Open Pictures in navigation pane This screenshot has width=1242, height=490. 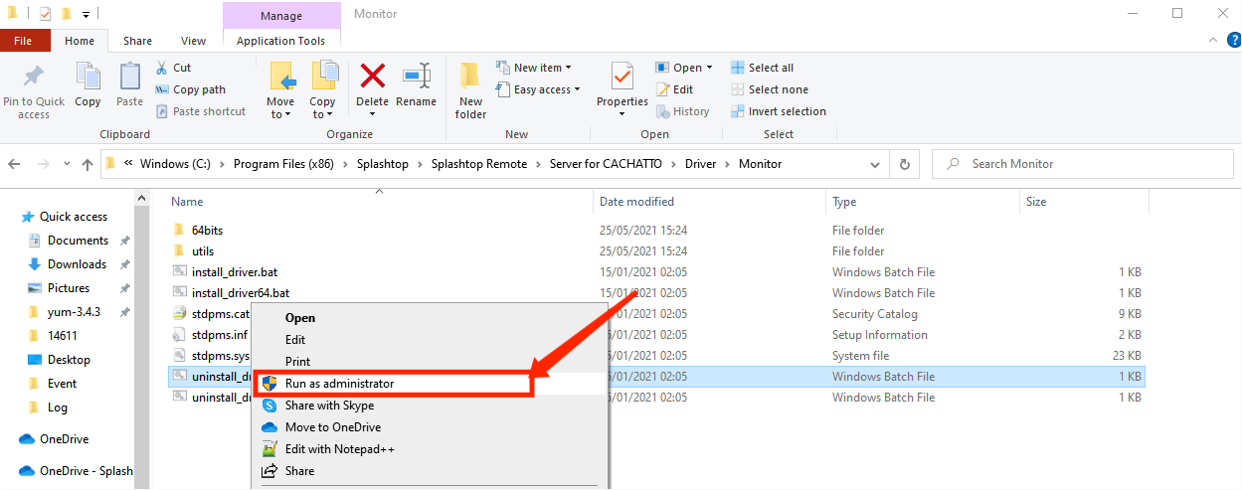pos(69,288)
